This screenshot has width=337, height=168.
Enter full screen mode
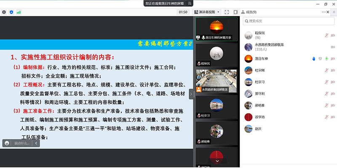point(227,12)
